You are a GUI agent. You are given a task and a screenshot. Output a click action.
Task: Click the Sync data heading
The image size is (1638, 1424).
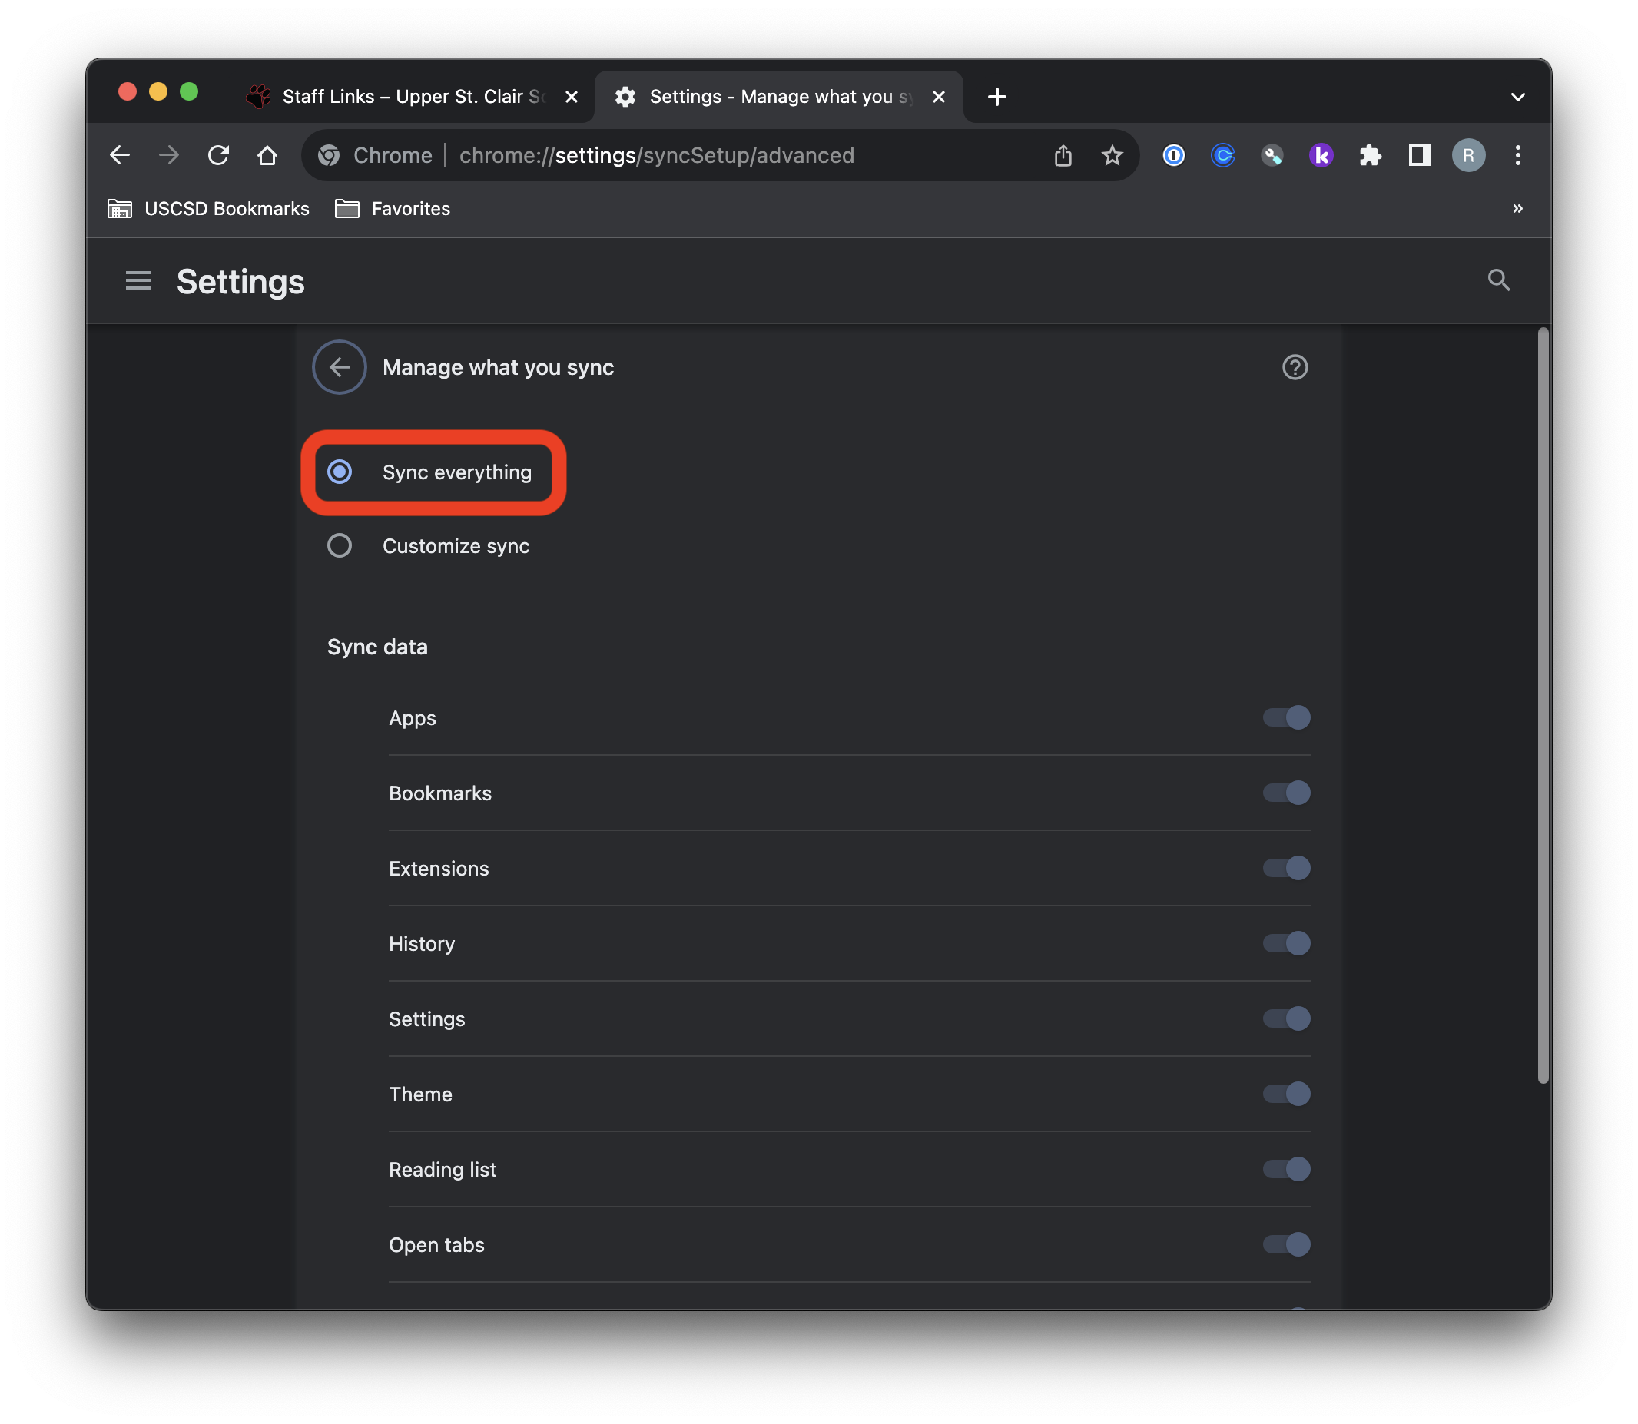click(377, 647)
